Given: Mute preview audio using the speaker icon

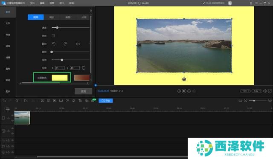Looking at the screenshot, I should point(265,91).
